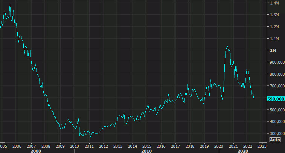Click the 2016 year label on x-axis
Screen dimensions: 285x153
(161, 146)
